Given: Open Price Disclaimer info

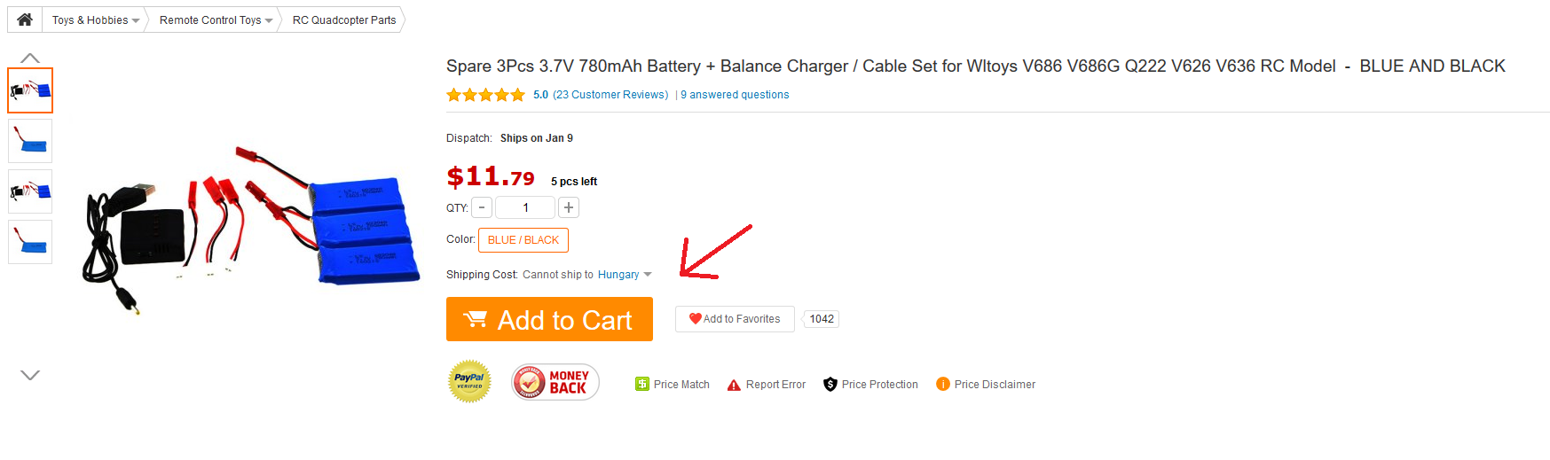Looking at the screenshot, I should click(x=986, y=385).
